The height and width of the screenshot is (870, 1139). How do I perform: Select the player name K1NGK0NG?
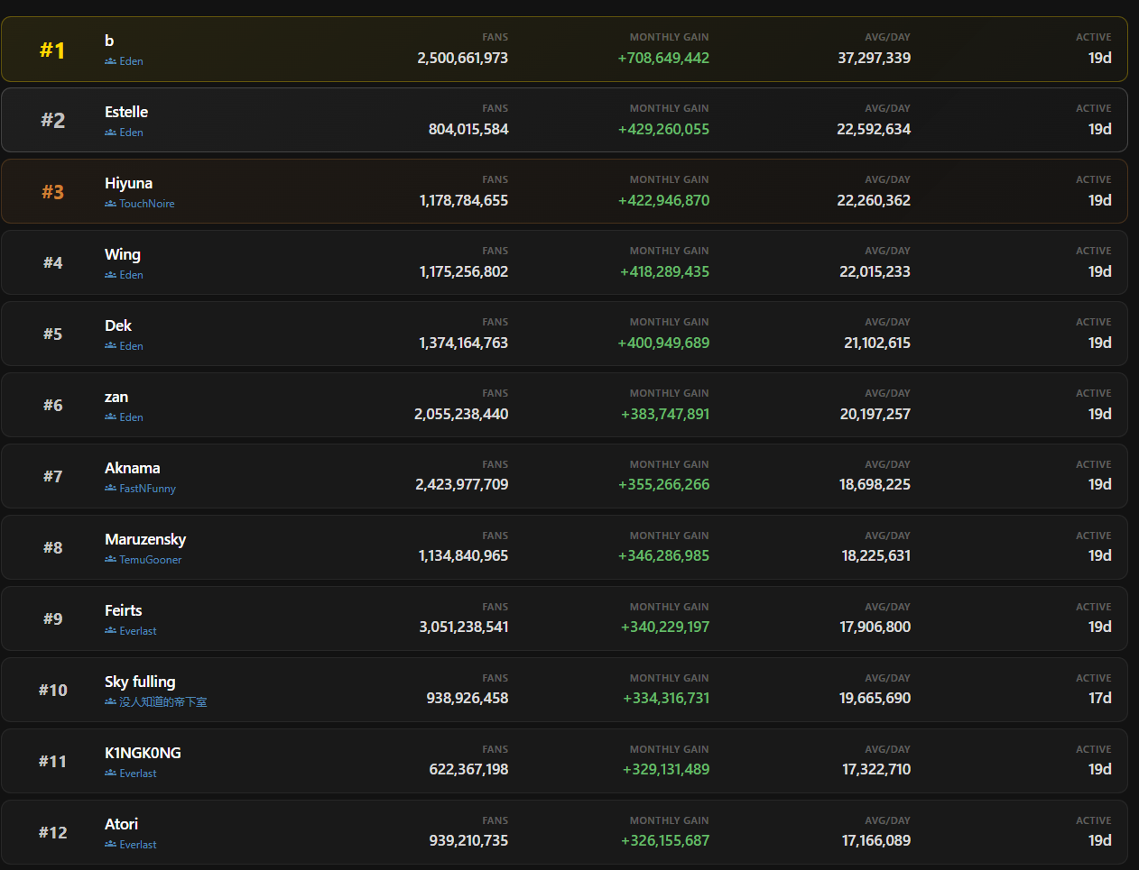point(143,753)
